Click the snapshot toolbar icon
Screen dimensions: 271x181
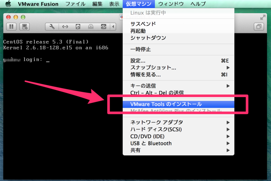[x=24, y=27]
